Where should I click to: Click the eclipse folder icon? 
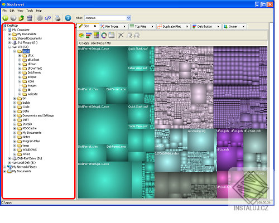tap(25, 77)
